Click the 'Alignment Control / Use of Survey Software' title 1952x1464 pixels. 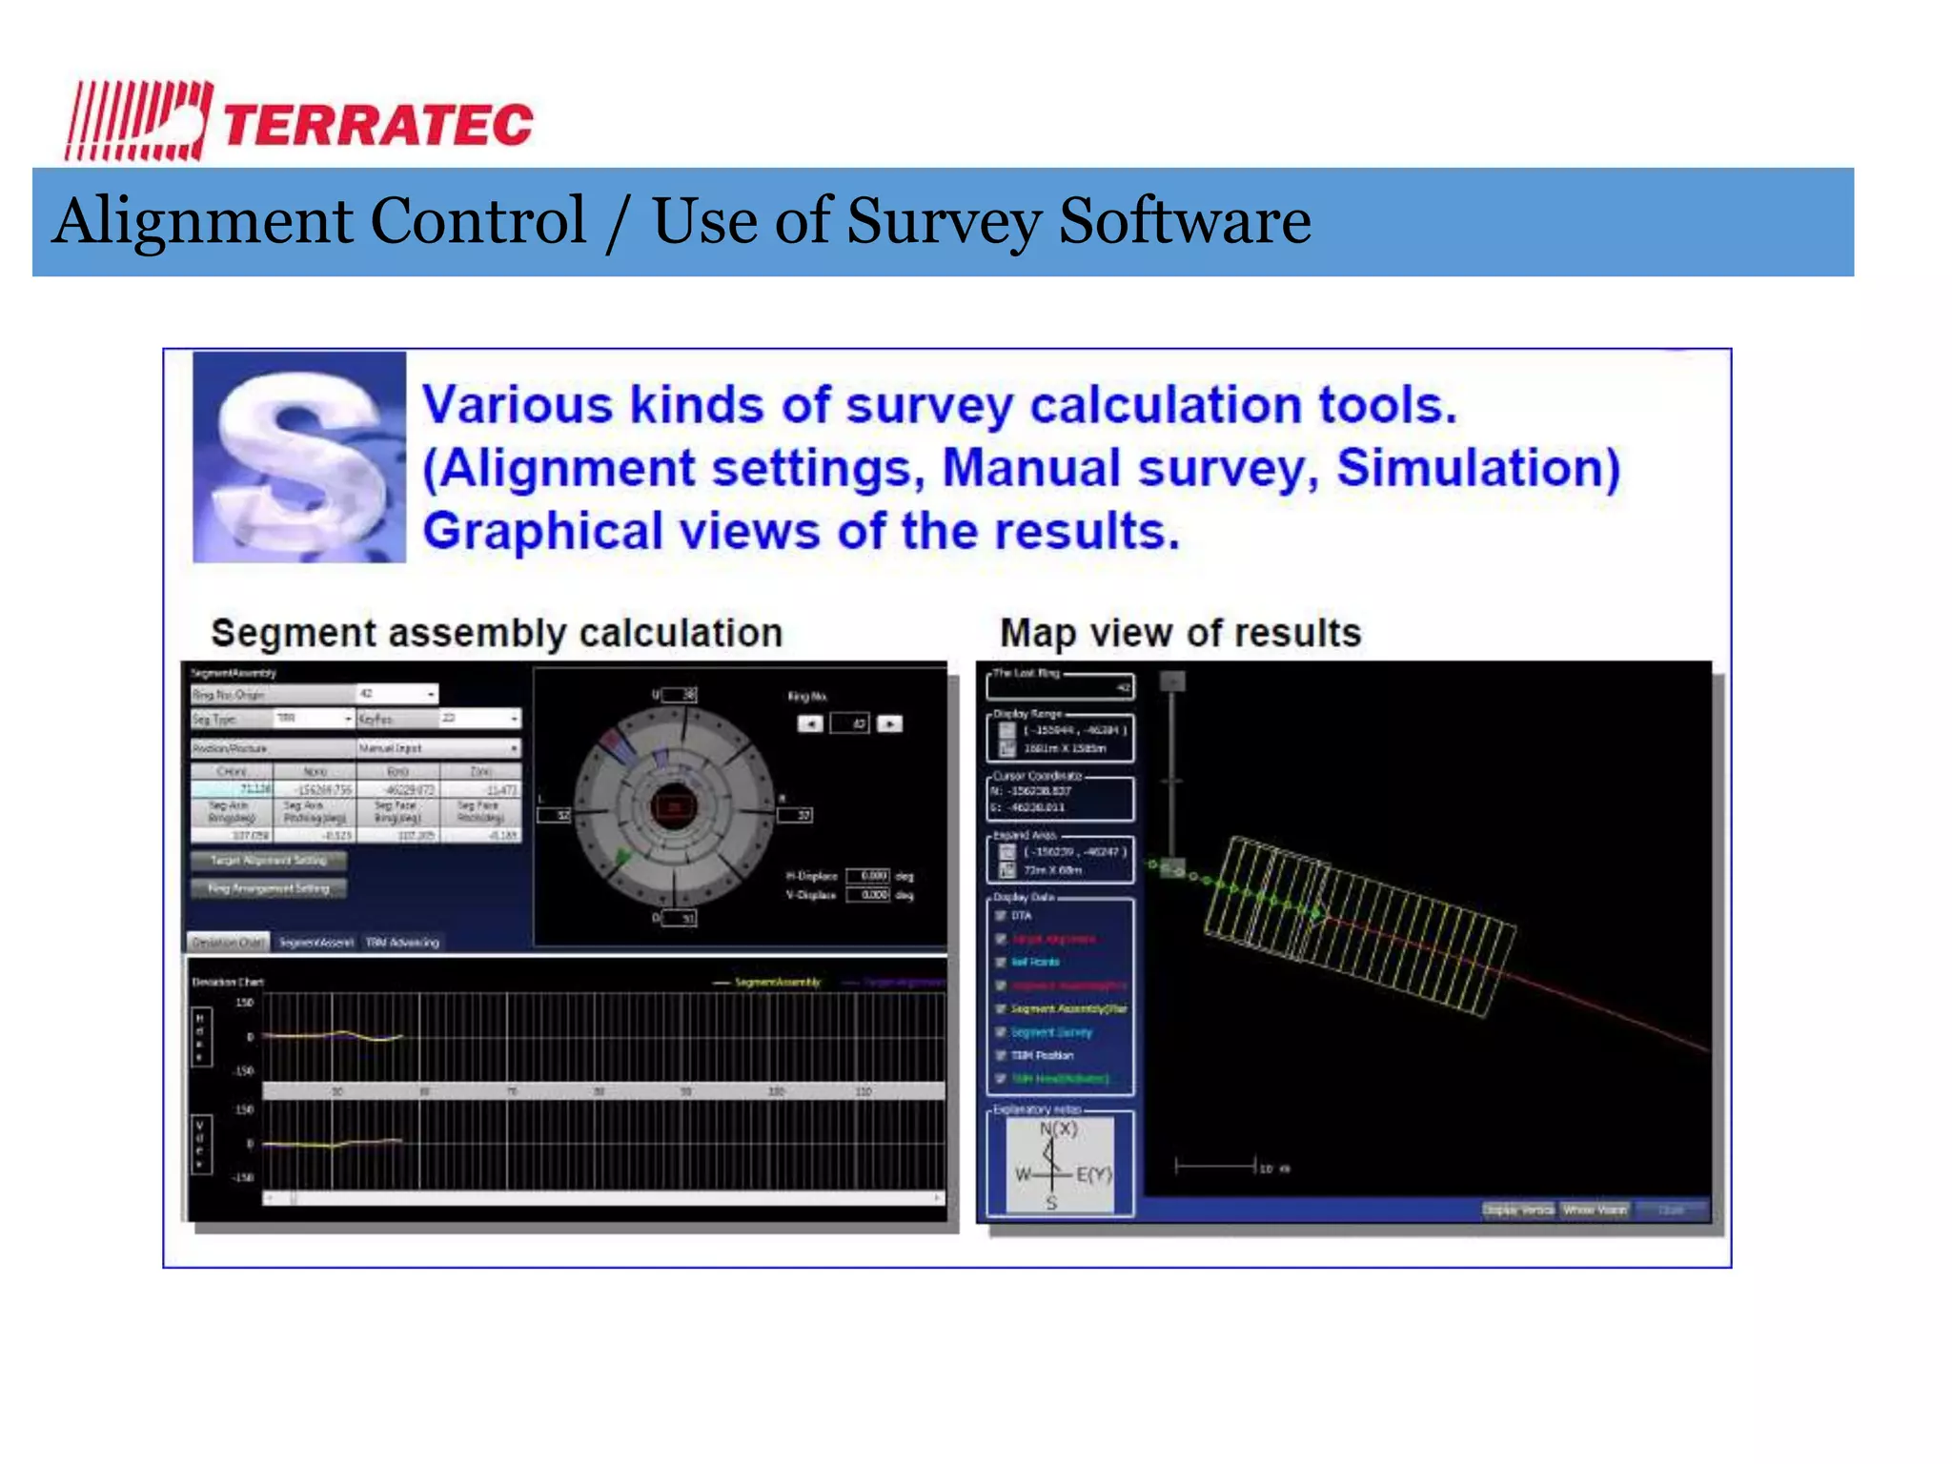(x=681, y=221)
